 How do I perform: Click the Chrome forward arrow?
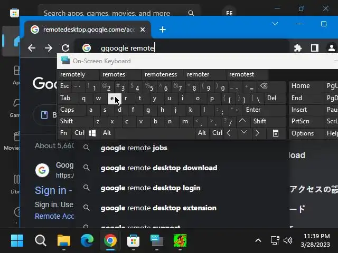pyautogui.click(x=49, y=48)
